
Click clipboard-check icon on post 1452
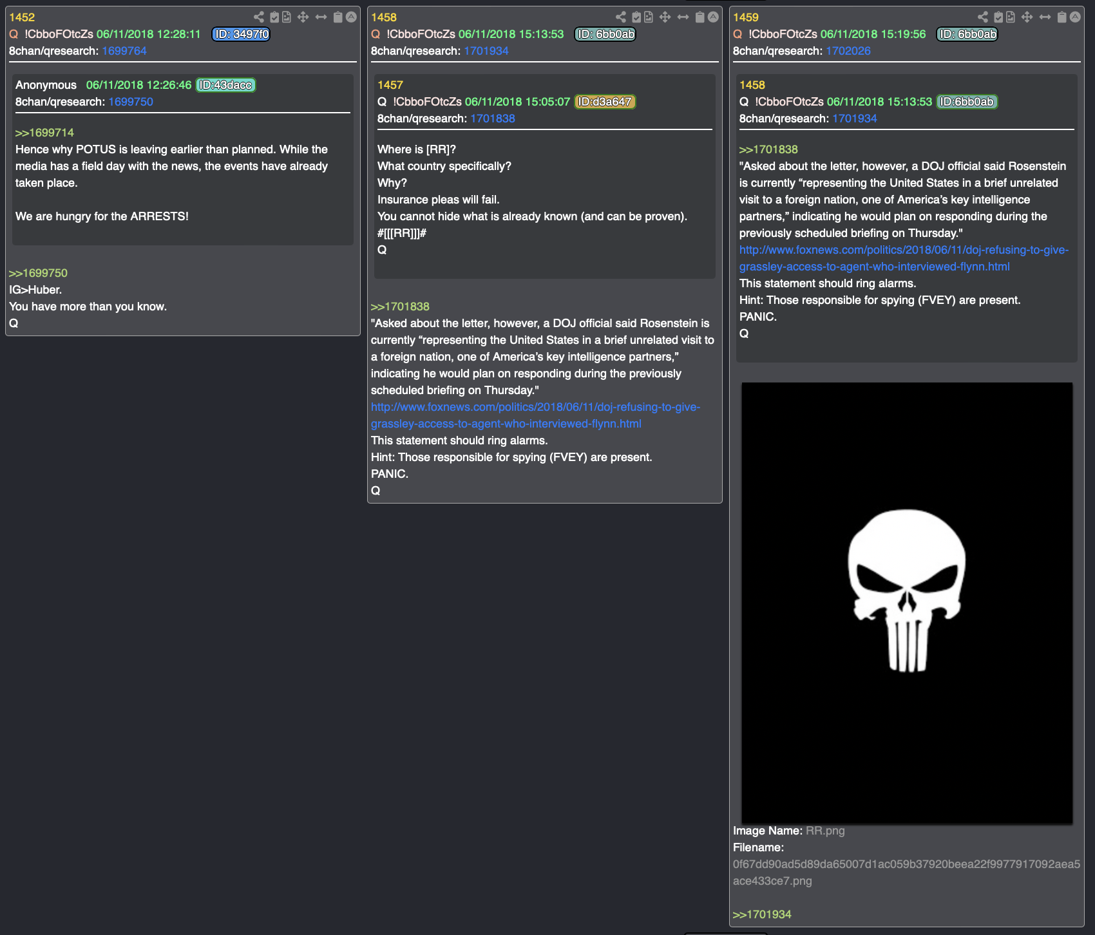click(x=274, y=17)
